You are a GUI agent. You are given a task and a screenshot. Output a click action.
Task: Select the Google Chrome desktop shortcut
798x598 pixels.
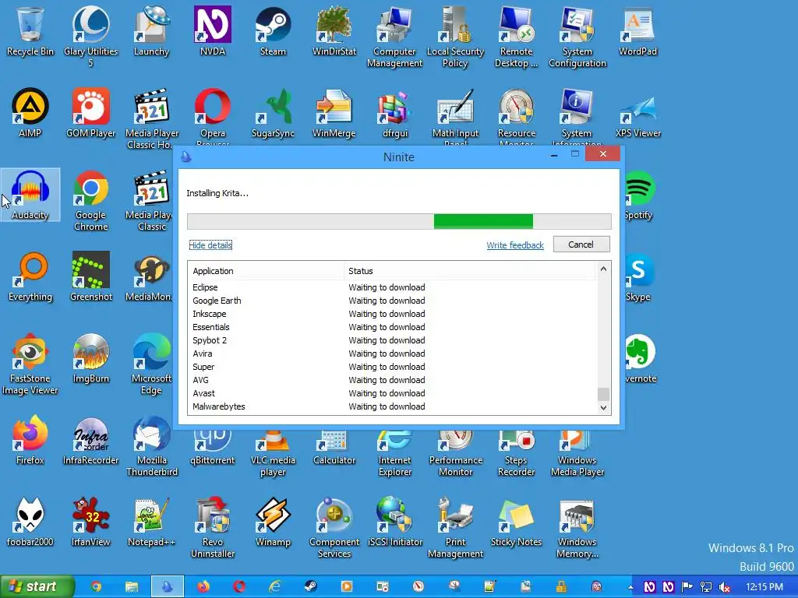tap(90, 200)
